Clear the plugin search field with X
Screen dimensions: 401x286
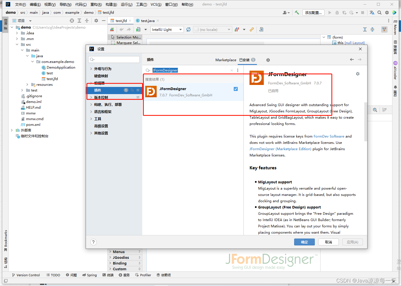pos(232,70)
